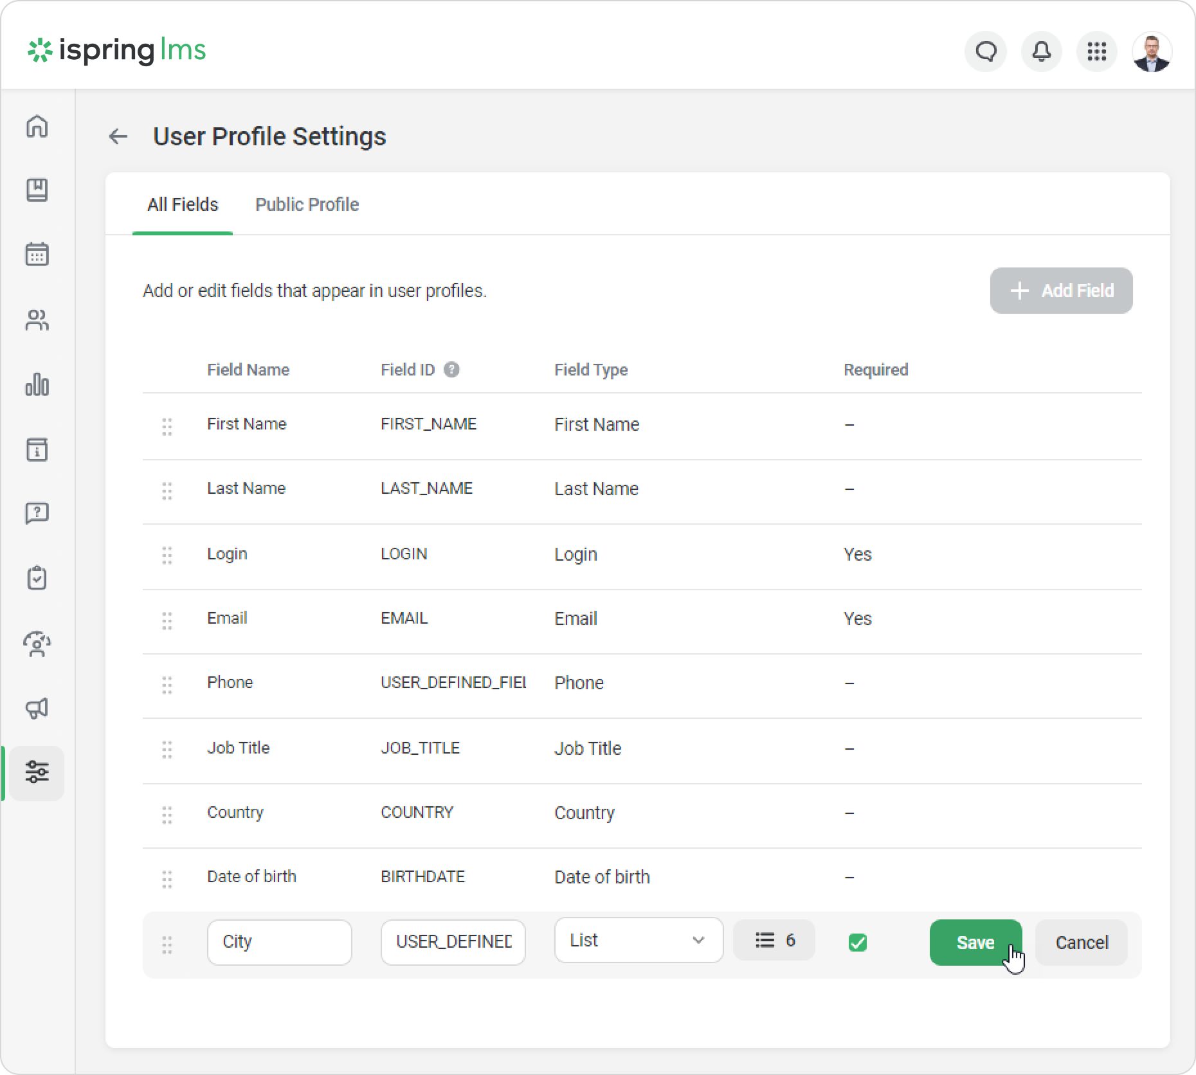This screenshot has width=1196, height=1075.
Task: Select the All Fields tab
Action: [183, 204]
